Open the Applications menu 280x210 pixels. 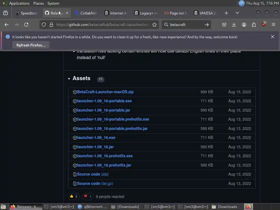[19, 3]
